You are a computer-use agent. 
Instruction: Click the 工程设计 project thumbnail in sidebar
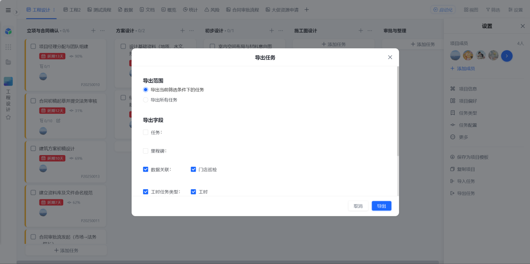point(8,82)
